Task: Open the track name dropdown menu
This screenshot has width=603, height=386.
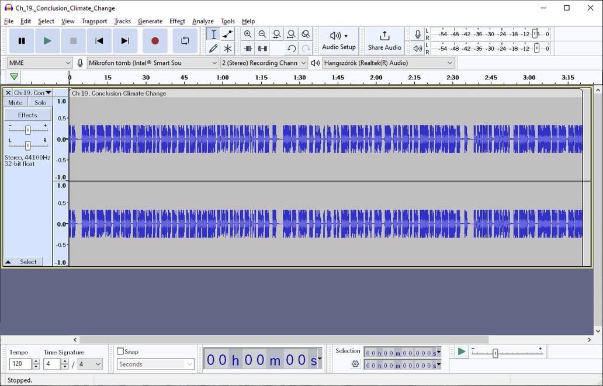Action: 49,92
